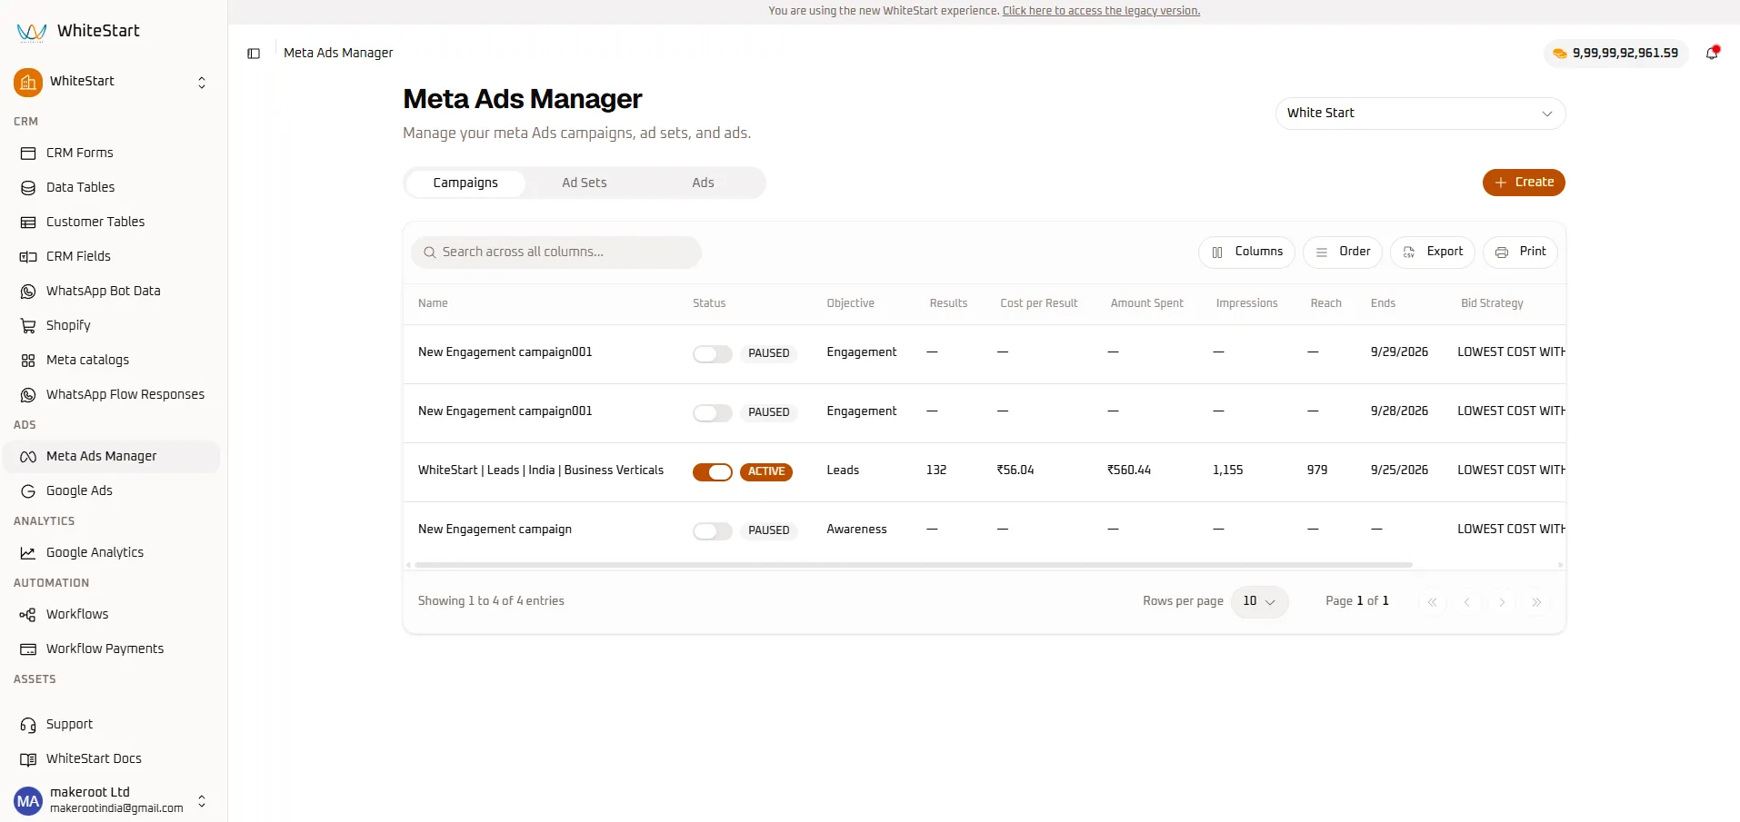The image size is (1740, 822).
Task: Click the Amount Spent column header
Action: click(1146, 303)
